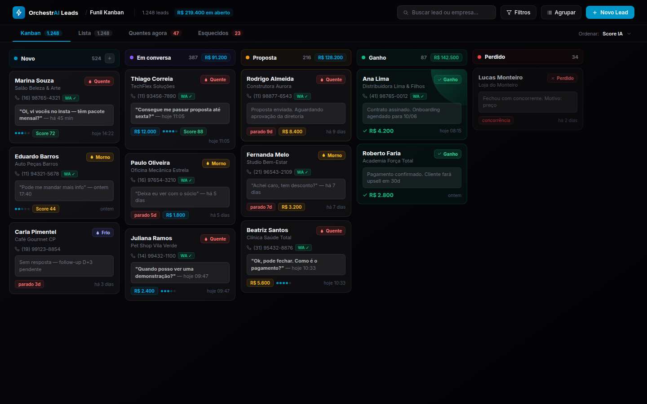
Task: Click the phone icon on Carla Pimentel card
Action: pos(17,249)
